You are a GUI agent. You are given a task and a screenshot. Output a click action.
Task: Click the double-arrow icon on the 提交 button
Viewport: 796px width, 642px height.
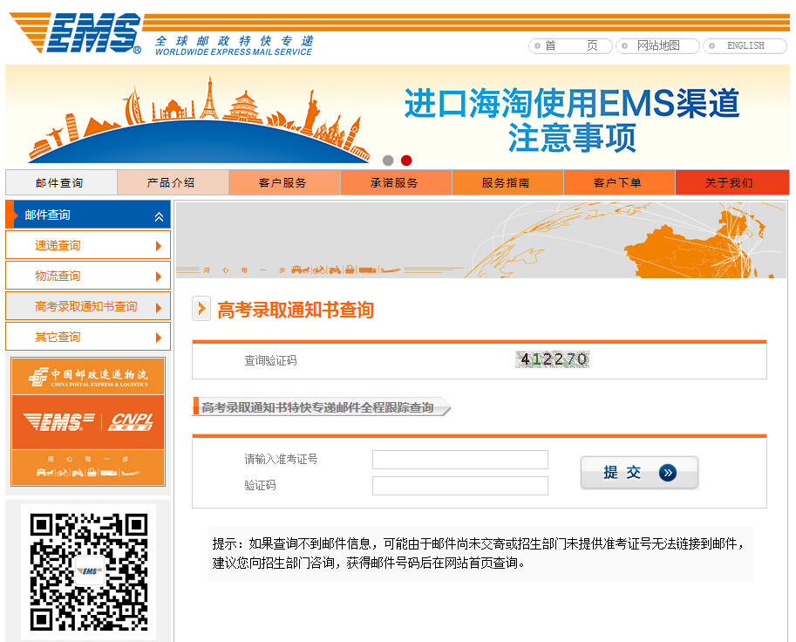[668, 473]
